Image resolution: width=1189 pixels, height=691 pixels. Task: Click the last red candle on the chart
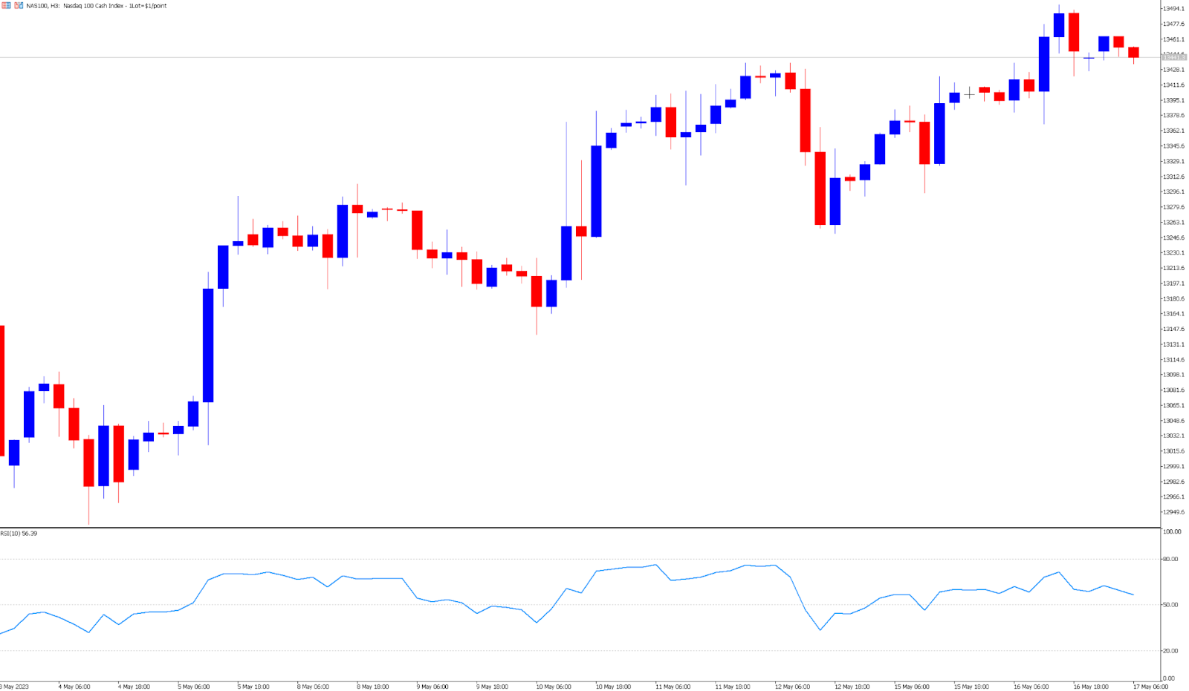pyautogui.click(x=1133, y=52)
